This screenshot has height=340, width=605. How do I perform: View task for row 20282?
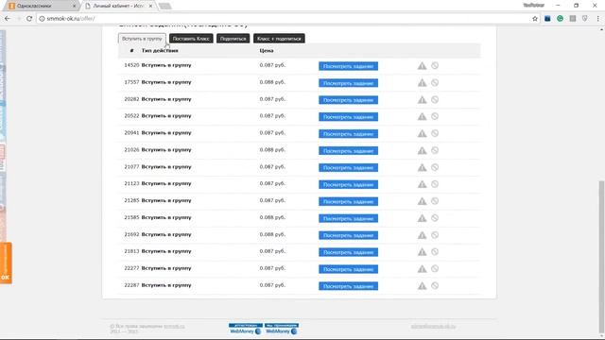[348, 100]
